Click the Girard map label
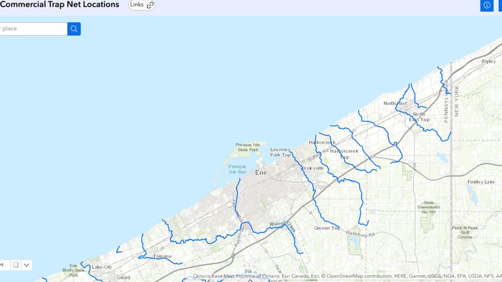 [x=124, y=277]
